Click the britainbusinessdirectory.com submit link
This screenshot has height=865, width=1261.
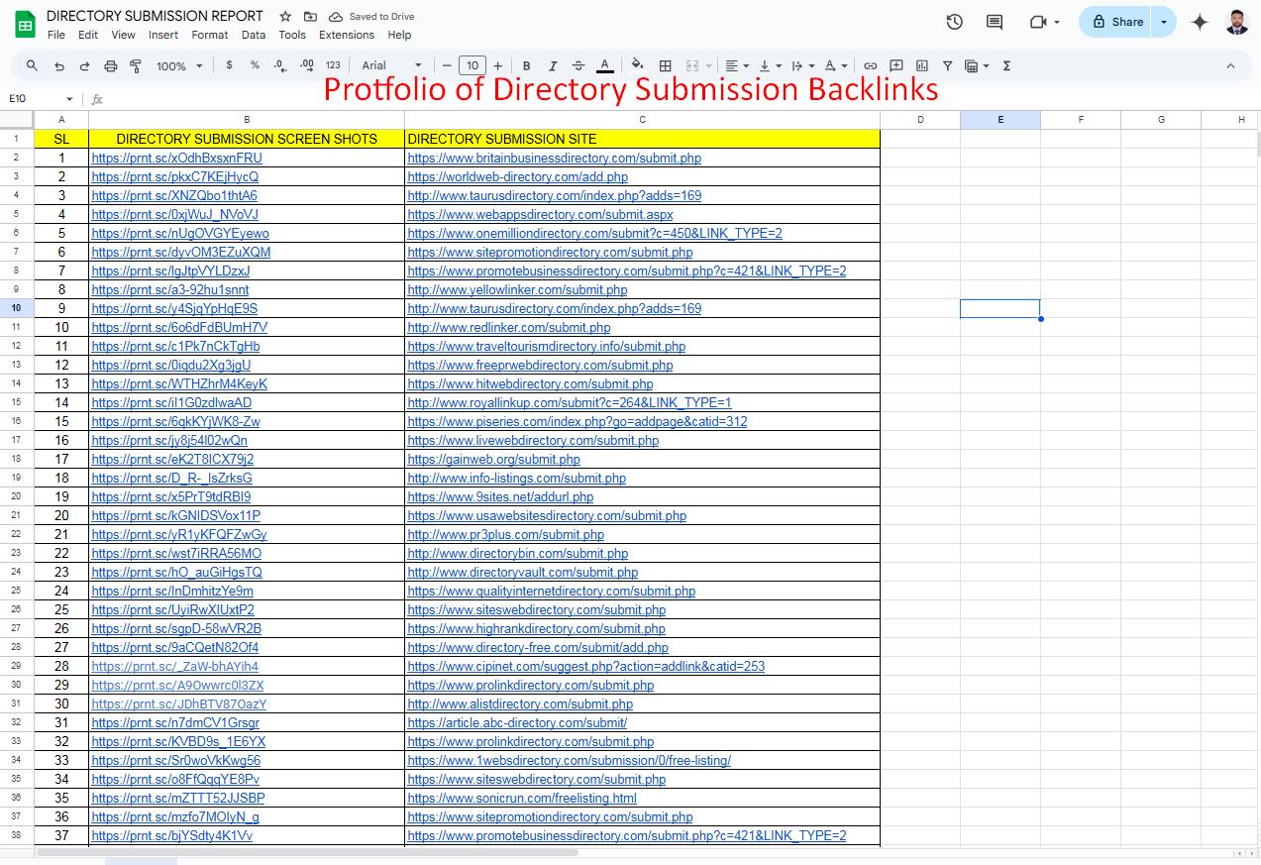pyautogui.click(x=554, y=158)
